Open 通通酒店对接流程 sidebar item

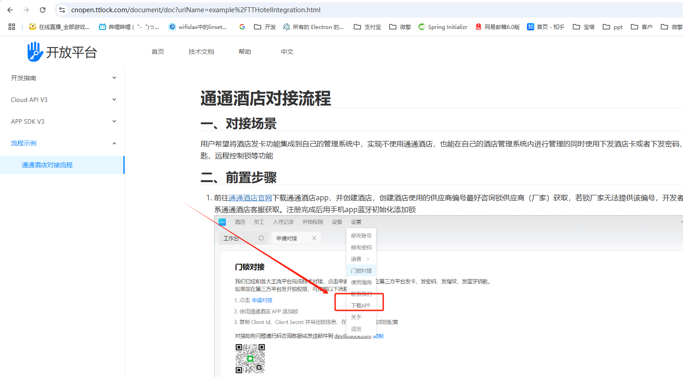click(62, 165)
